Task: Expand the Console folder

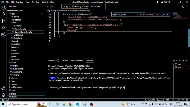Action: [16, 17]
